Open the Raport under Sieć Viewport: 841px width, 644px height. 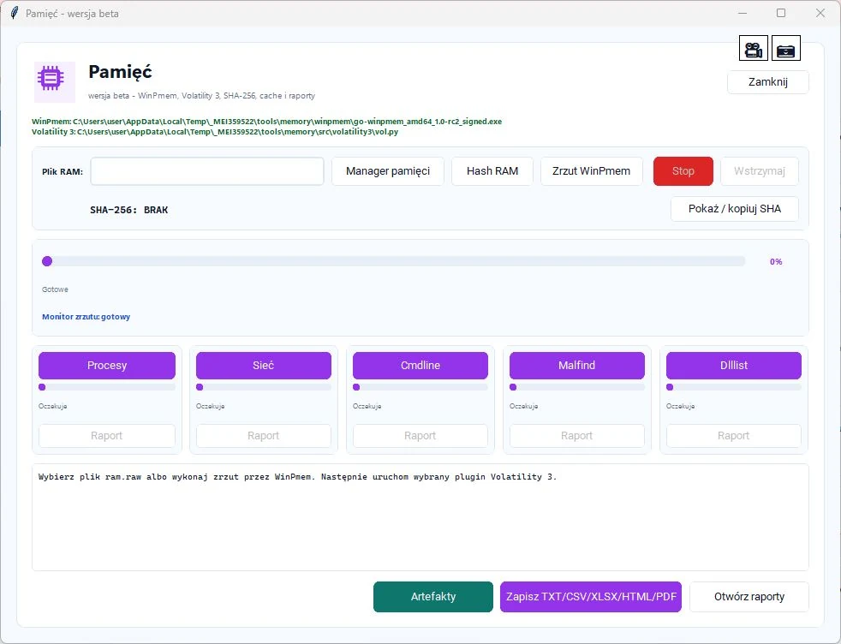click(x=264, y=435)
